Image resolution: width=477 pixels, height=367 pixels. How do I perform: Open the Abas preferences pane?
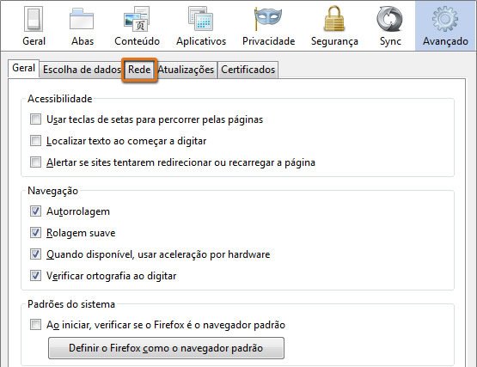pyautogui.click(x=83, y=26)
